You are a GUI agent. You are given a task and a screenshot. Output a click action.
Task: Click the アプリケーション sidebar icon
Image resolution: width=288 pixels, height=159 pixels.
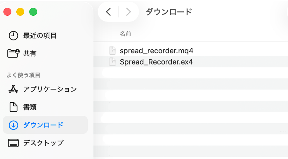pos(13,89)
